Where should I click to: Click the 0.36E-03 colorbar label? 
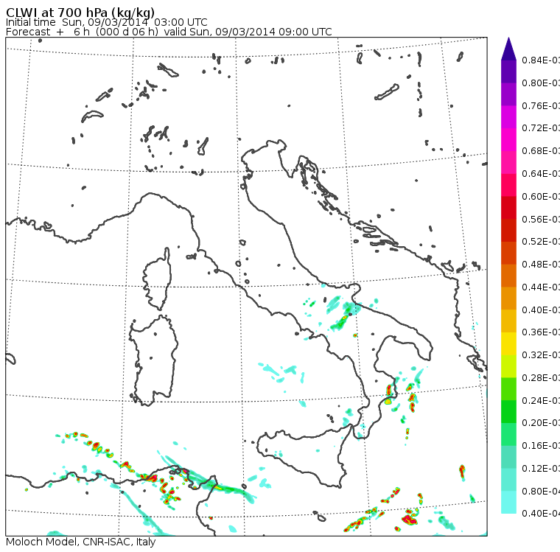tap(541, 332)
